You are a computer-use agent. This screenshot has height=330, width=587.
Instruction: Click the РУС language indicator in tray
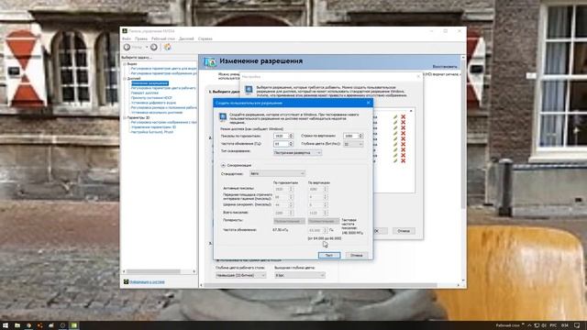pyautogui.click(x=553, y=325)
